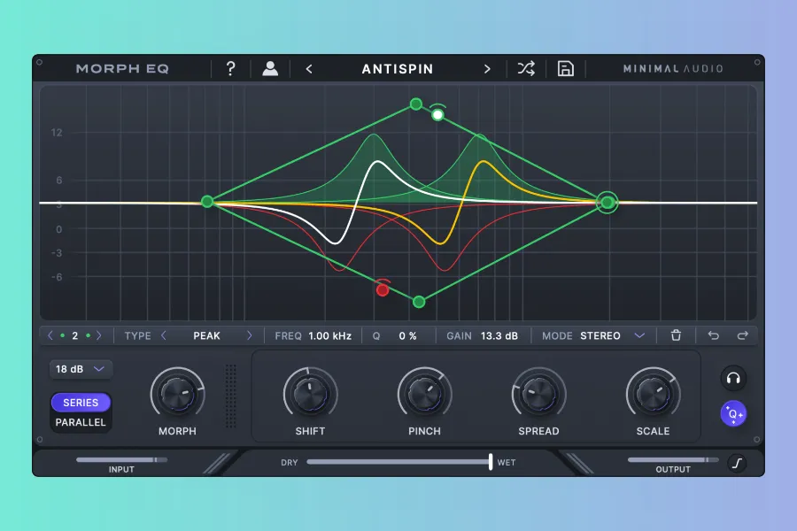Screen dimensions: 797x531
Task: Click the undo arrow icon
Action: [x=714, y=335]
